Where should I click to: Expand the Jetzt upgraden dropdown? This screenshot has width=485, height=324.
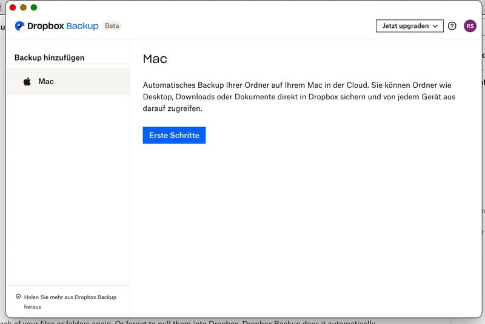409,26
